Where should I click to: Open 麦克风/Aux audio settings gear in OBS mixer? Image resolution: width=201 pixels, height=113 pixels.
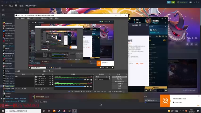click(x=91, y=80)
